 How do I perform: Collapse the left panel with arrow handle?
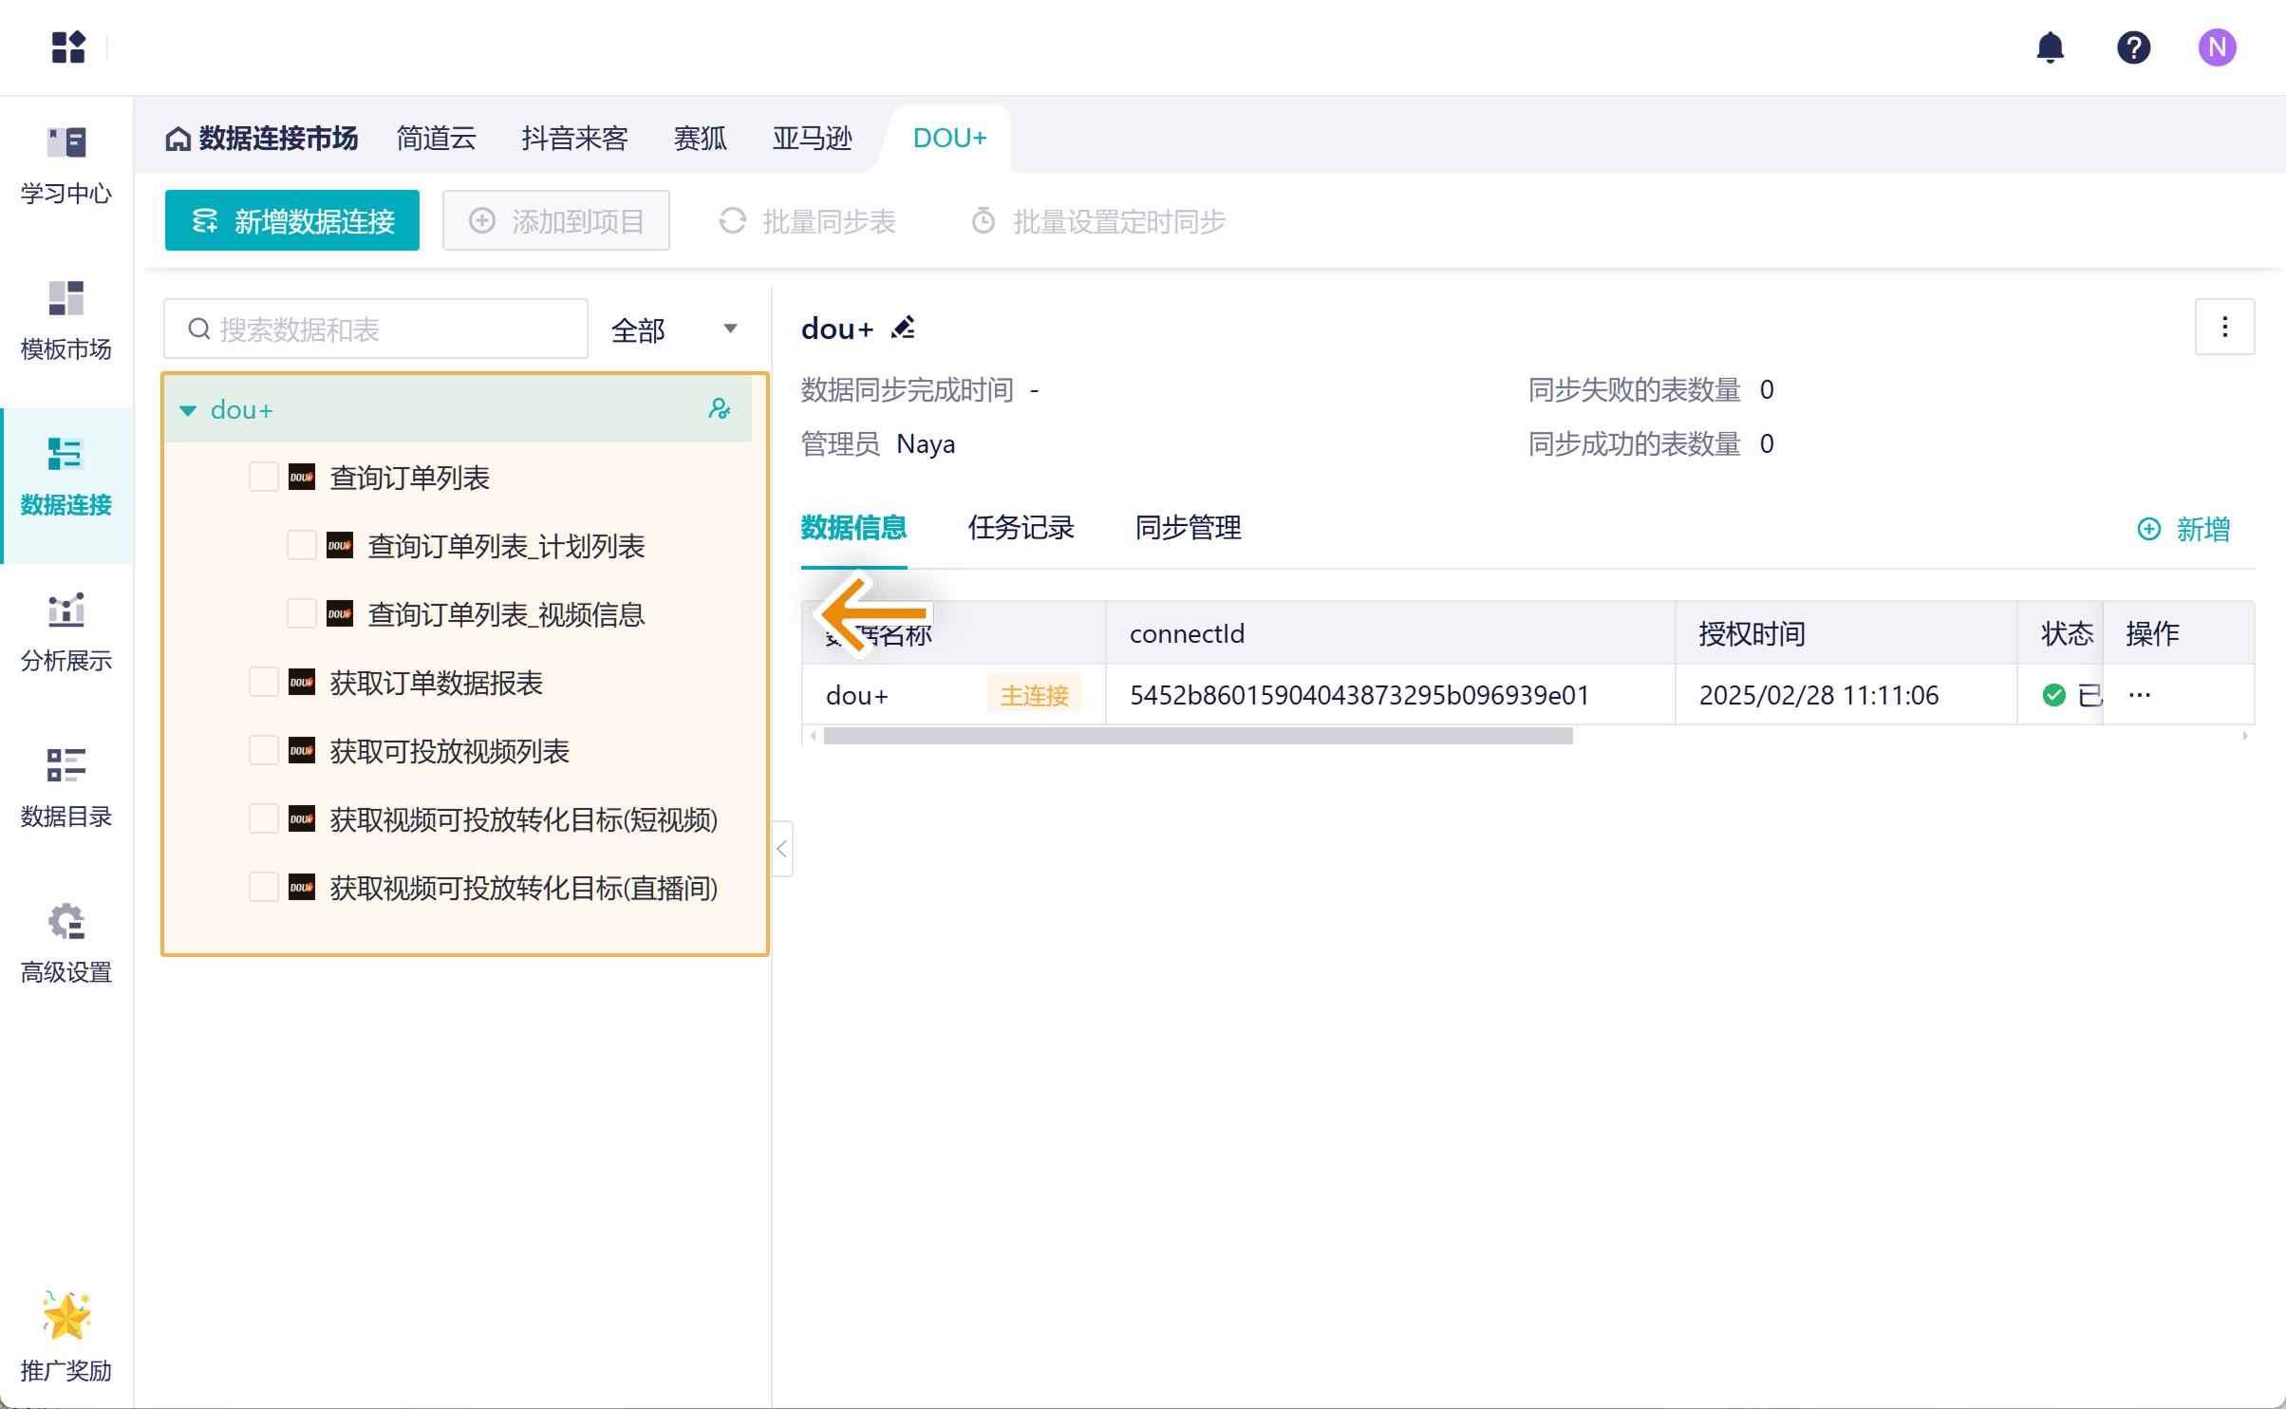[782, 849]
